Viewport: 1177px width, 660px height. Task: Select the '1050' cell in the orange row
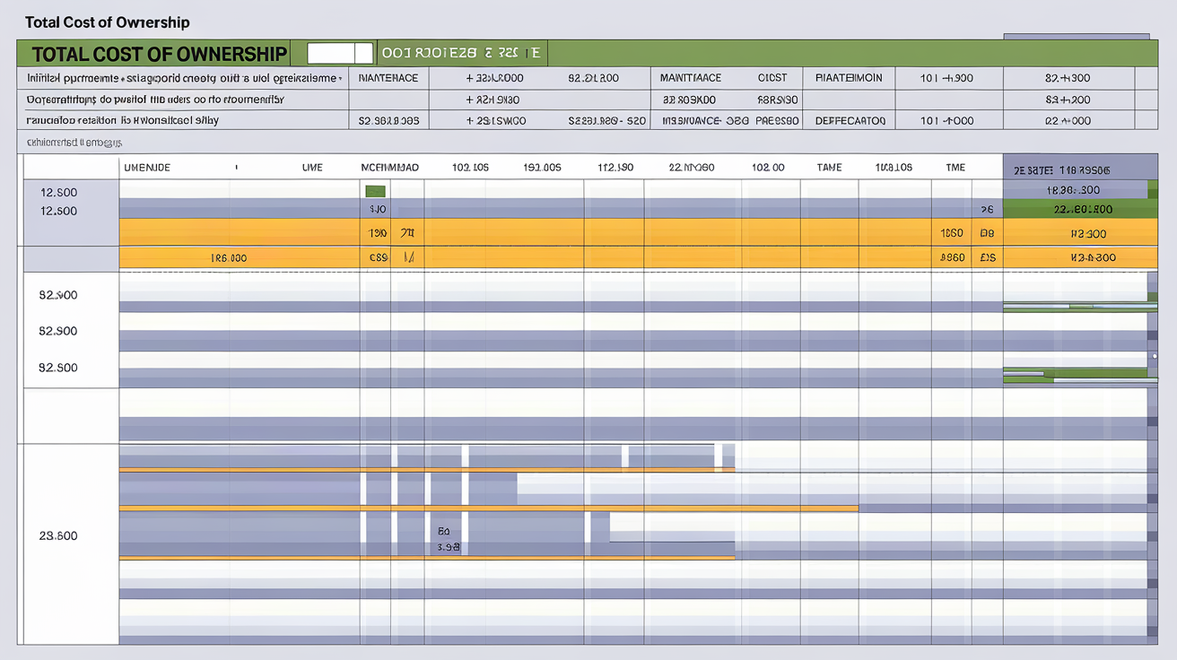pos(951,233)
